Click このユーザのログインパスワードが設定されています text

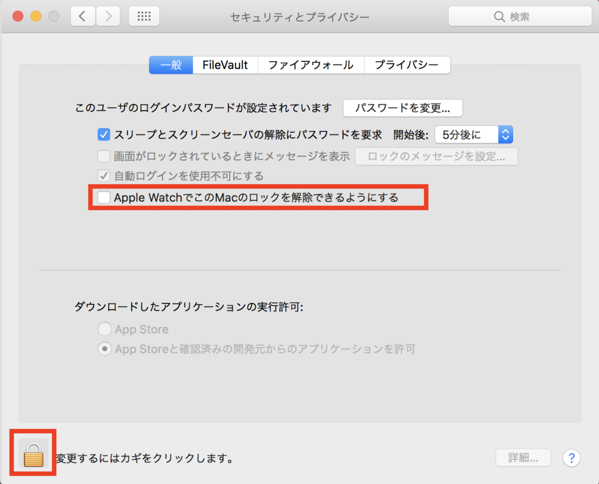point(203,108)
